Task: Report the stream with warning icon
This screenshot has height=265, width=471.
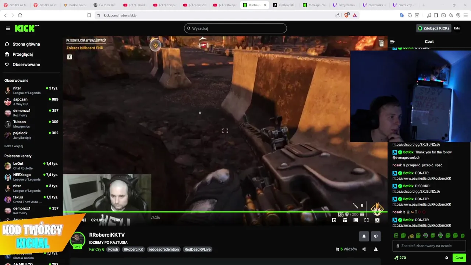Action: (376, 249)
